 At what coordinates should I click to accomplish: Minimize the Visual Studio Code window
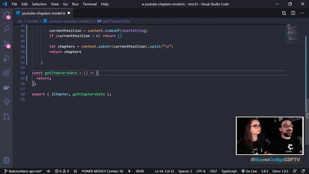tap(277, 4)
